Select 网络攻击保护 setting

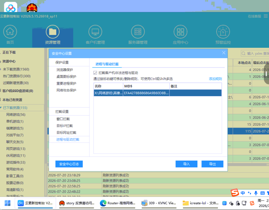[66, 90]
